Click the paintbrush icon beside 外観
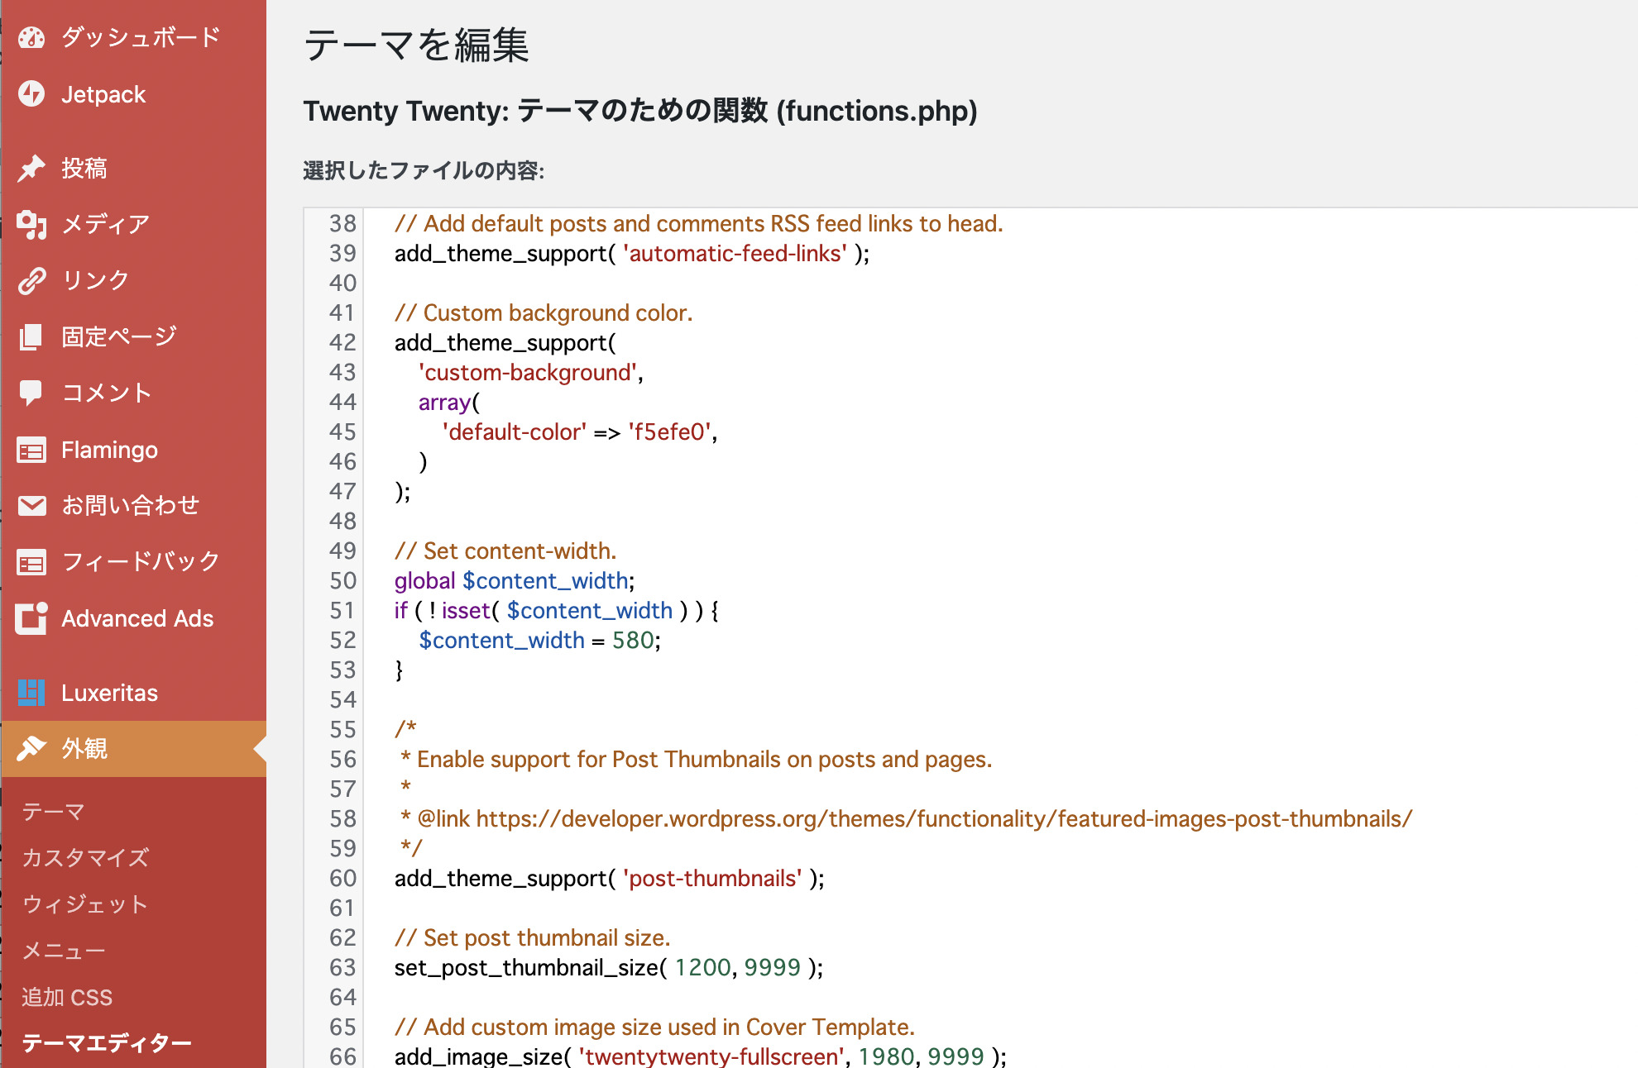Viewport: 1638px width, 1068px height. click(31, 748)
